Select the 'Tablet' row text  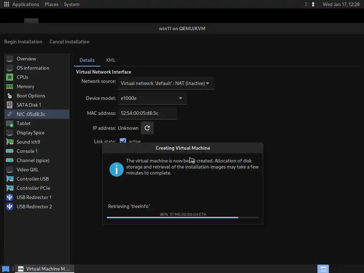23,123
